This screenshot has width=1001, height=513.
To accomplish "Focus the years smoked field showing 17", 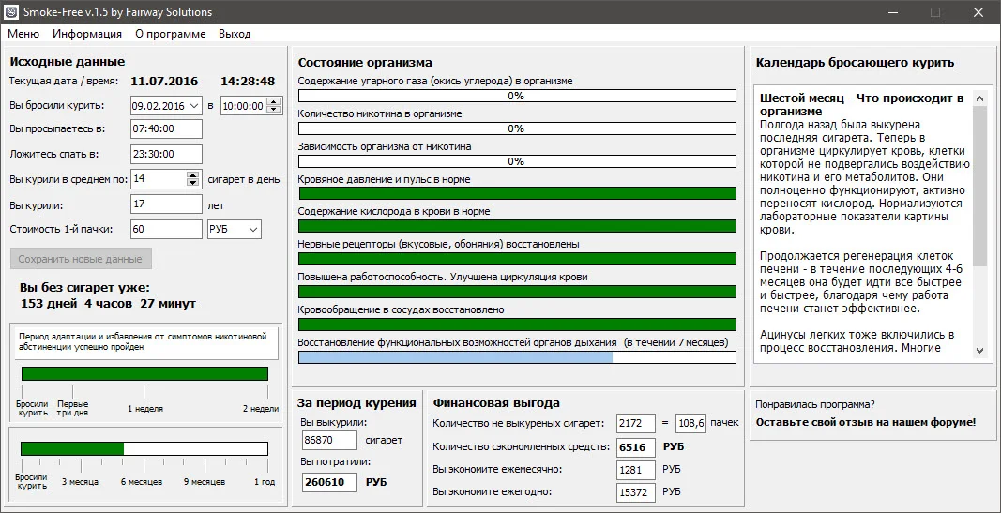I will 166,204.
